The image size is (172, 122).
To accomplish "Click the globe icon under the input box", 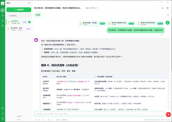I will point(49,120).
